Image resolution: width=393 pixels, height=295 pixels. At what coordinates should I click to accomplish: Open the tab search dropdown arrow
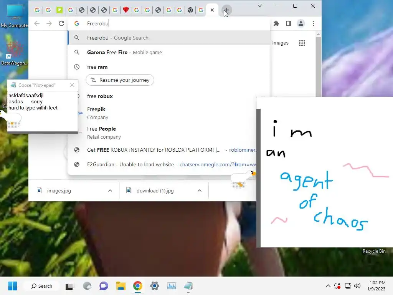260,6
